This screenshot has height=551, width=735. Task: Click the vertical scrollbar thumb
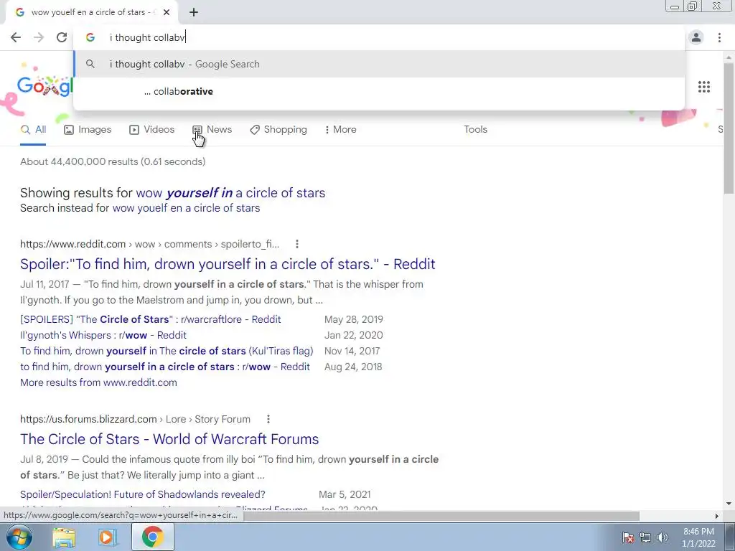pos(729,128)
